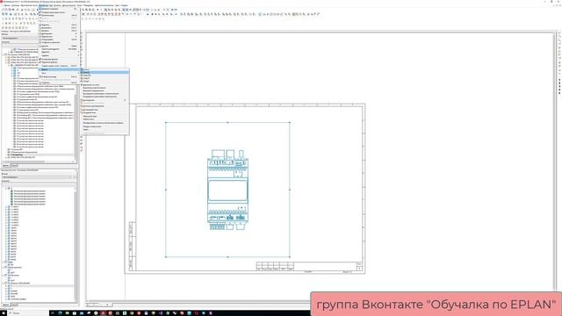Viewport: 562px width, 316px height.
Task: Open the Windows Start menu
Action: 3,313
